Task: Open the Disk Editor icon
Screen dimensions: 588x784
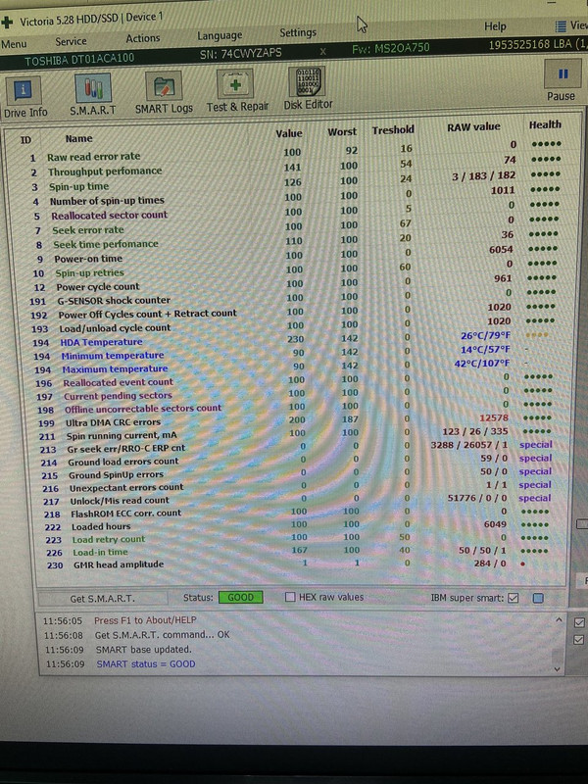Action: (307, 81)
